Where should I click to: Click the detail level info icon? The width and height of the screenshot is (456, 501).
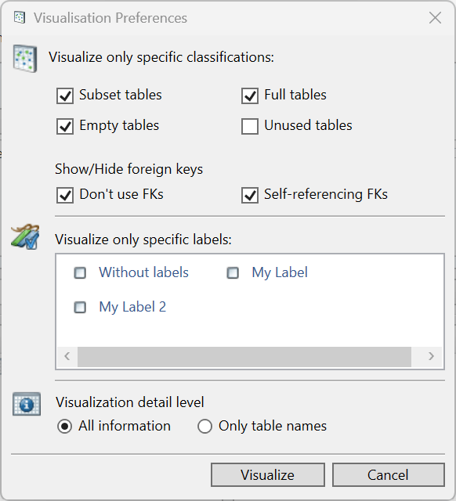click(27, 404)
